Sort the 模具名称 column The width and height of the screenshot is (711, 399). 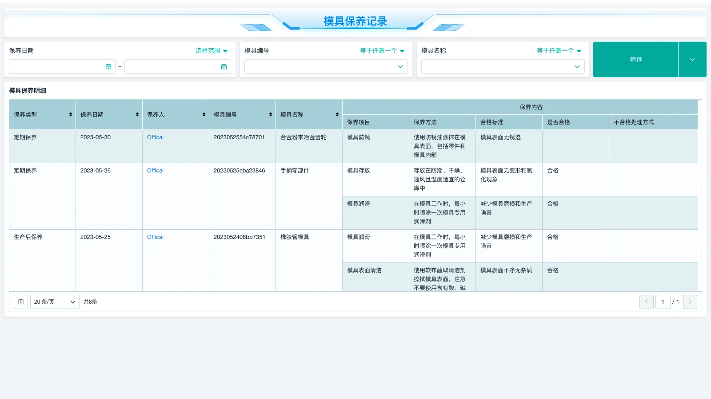coord(337,114)
